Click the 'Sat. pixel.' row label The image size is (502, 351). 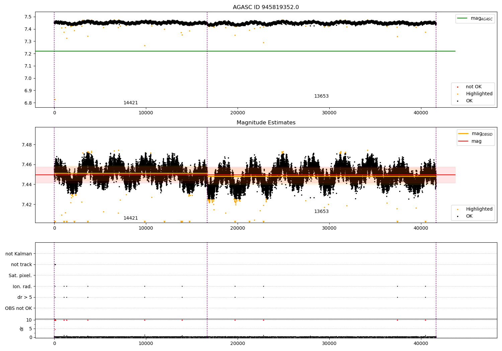click(x=20, y=276)
